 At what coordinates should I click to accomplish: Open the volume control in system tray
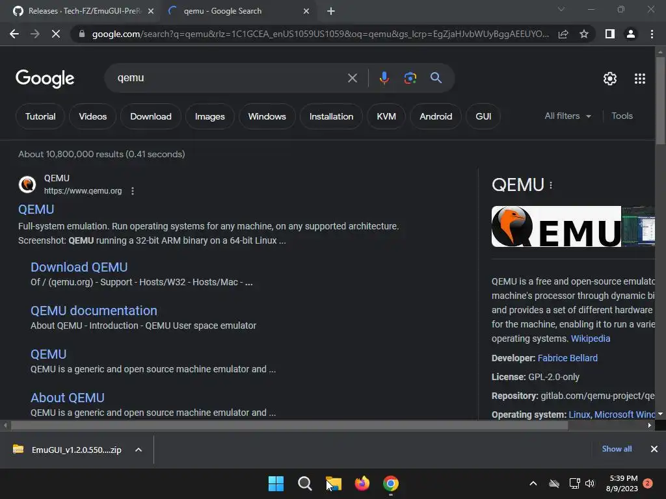(590, 483)
